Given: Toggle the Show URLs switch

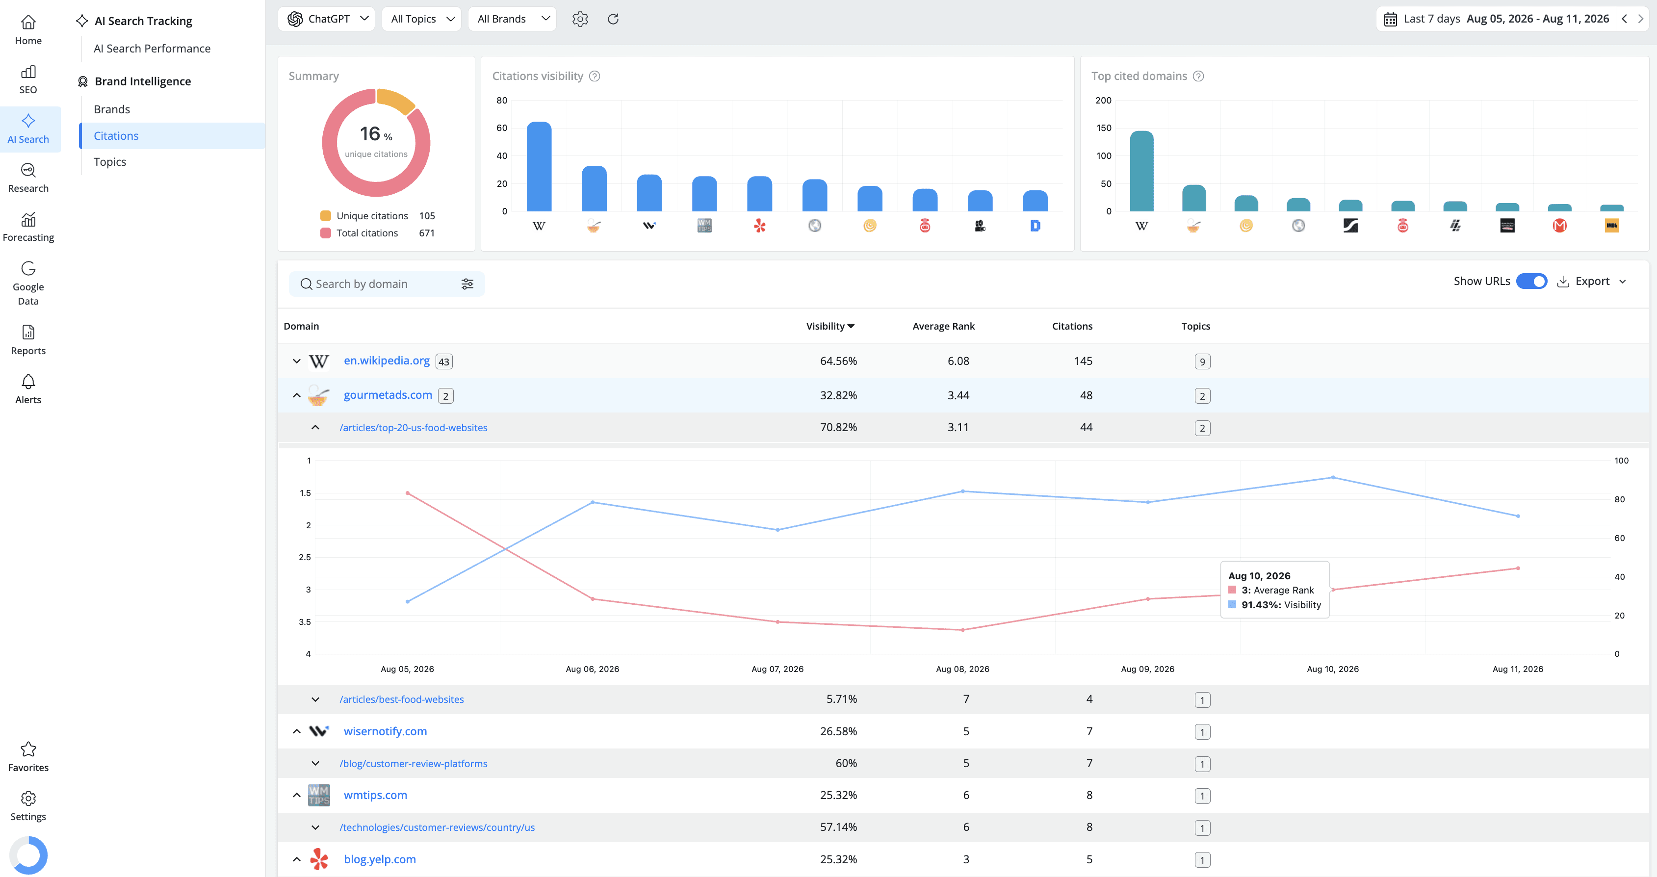Looking at the screenshot, I should click(1531, 281).
